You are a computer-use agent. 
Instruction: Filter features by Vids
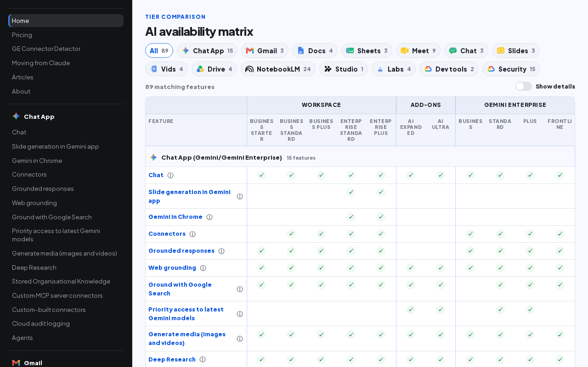click(166, 69)
